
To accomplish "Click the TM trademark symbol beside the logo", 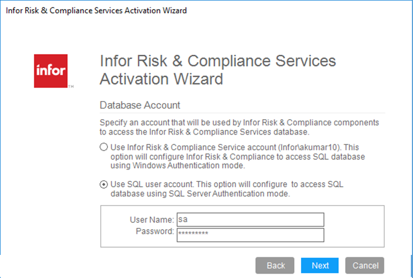I will (71, 86).
